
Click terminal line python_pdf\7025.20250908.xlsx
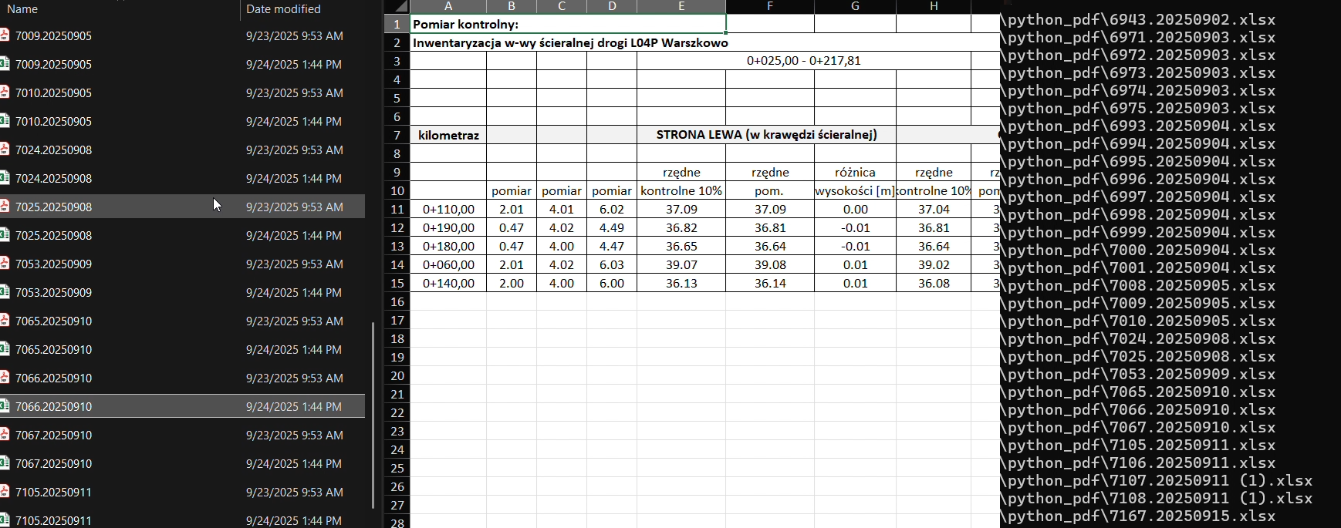tap(1138, 357)
